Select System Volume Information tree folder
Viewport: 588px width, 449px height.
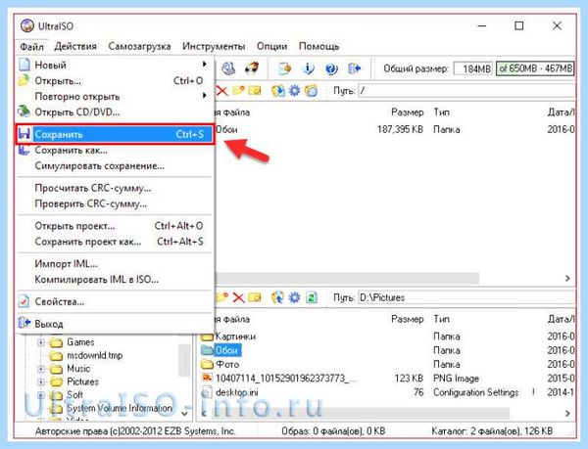pyautogui.click(x=120, y=408)
